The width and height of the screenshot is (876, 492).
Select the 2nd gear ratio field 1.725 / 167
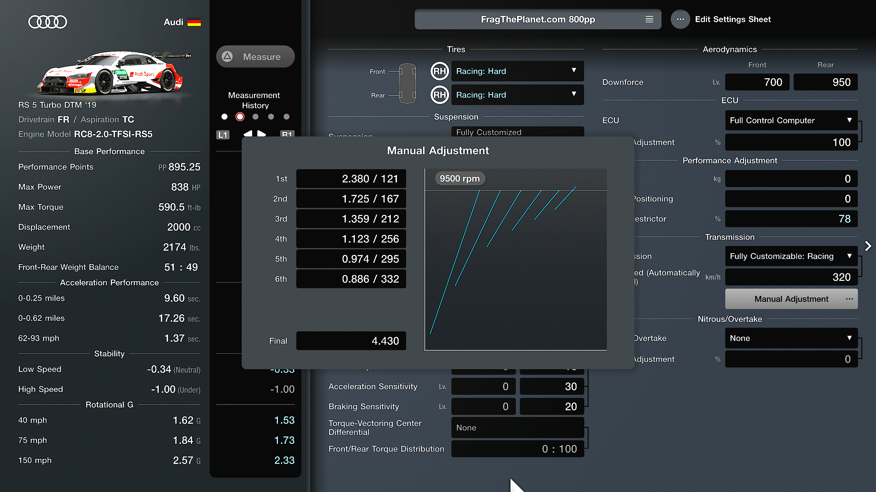[351, 199]
